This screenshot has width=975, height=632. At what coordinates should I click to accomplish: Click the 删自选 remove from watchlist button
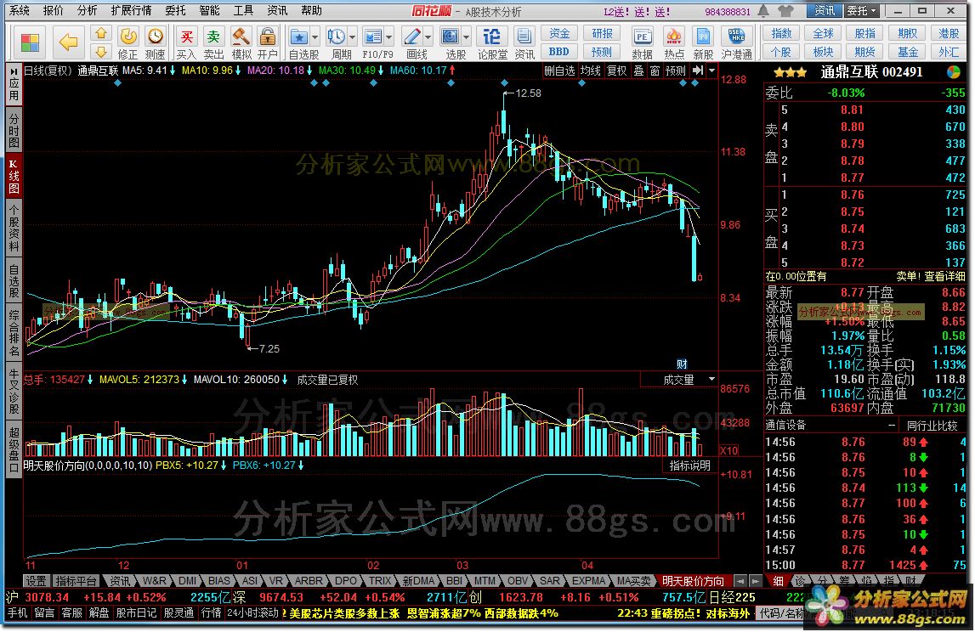(559, 71)
